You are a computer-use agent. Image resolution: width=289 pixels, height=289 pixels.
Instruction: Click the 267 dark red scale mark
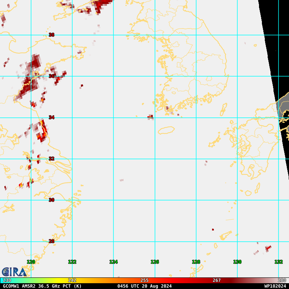216,280
